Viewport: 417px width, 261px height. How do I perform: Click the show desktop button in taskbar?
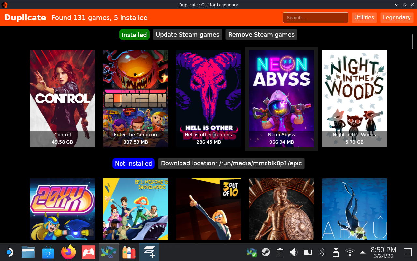(408, 252)
